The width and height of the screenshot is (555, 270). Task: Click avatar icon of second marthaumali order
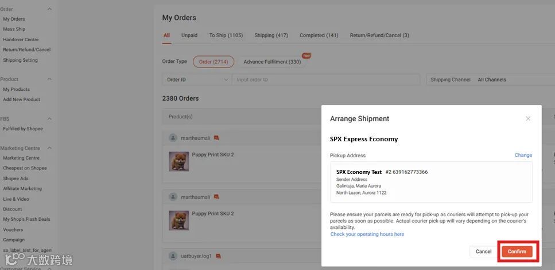pos(173,197)
